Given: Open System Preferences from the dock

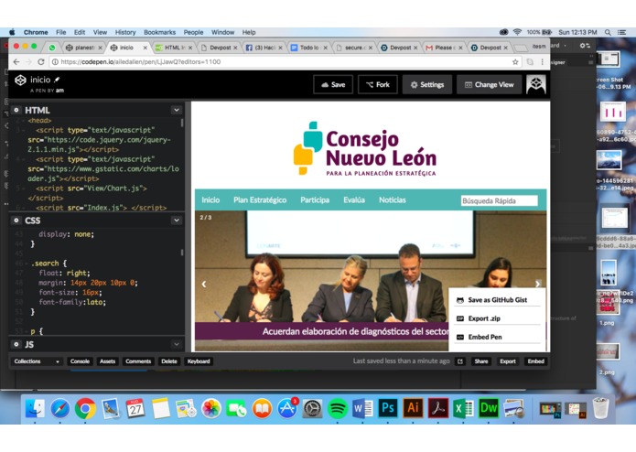Looking at the screenshot, I should 312,408.
